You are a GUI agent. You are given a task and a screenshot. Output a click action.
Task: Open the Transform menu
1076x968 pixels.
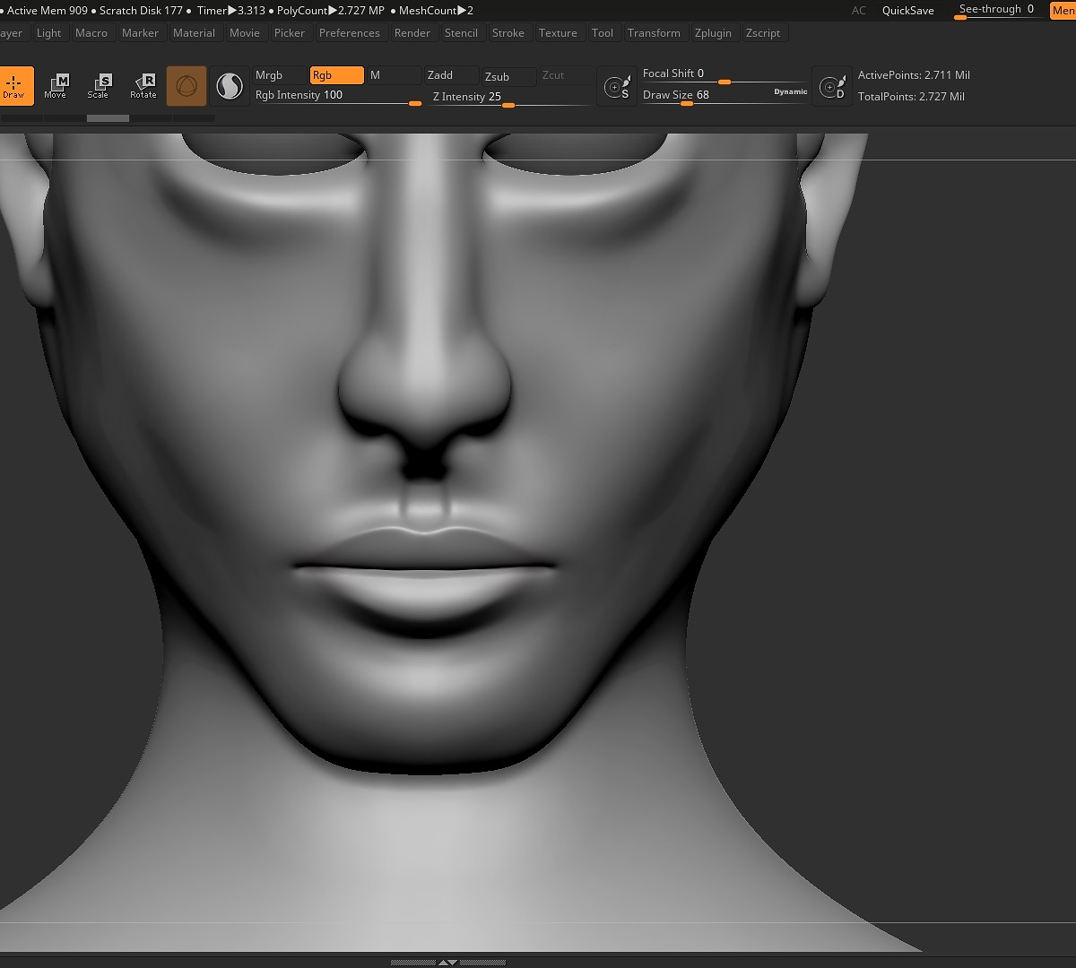(654, 33)
